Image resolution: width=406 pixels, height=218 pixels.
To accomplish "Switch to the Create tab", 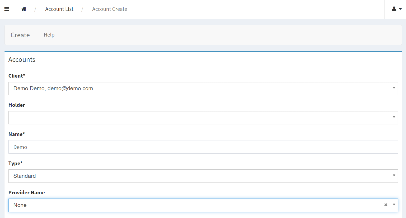I will (x=20, y=35).
